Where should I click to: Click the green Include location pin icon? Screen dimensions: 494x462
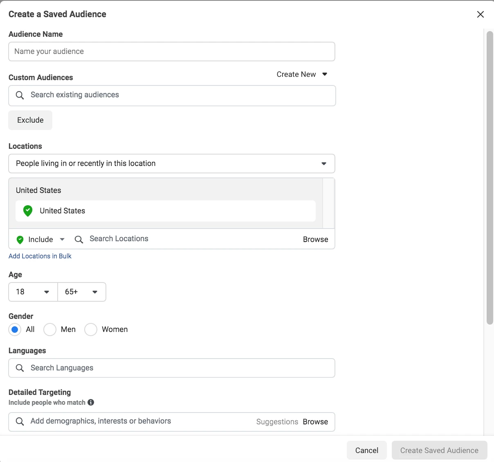pyautogui.click(x=20, y=240)
